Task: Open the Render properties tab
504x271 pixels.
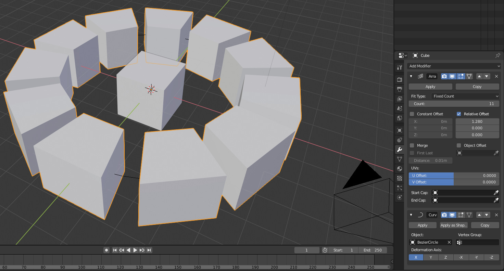Action: (x=399, y=80)
